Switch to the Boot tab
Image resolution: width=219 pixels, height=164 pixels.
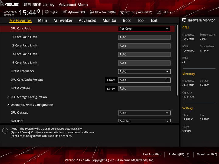pyautogui.click(x=127, y=21)
